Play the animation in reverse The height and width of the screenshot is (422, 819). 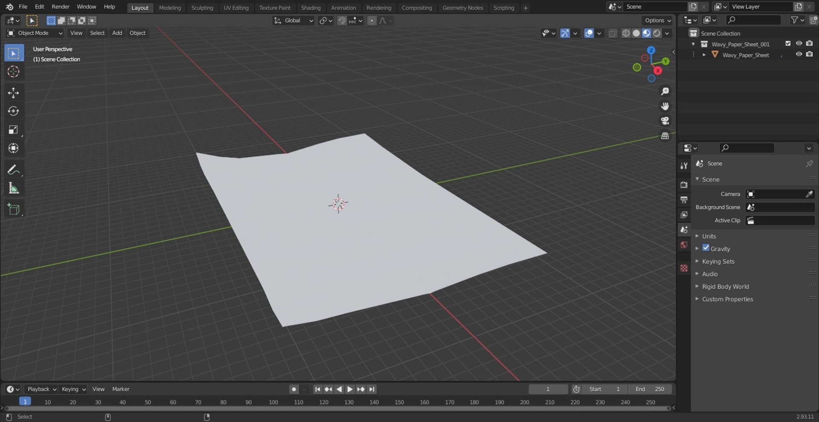click(x=339, y=389)
